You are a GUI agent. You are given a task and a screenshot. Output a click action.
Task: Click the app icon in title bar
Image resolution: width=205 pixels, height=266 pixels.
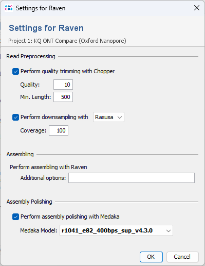click(9, 8)
